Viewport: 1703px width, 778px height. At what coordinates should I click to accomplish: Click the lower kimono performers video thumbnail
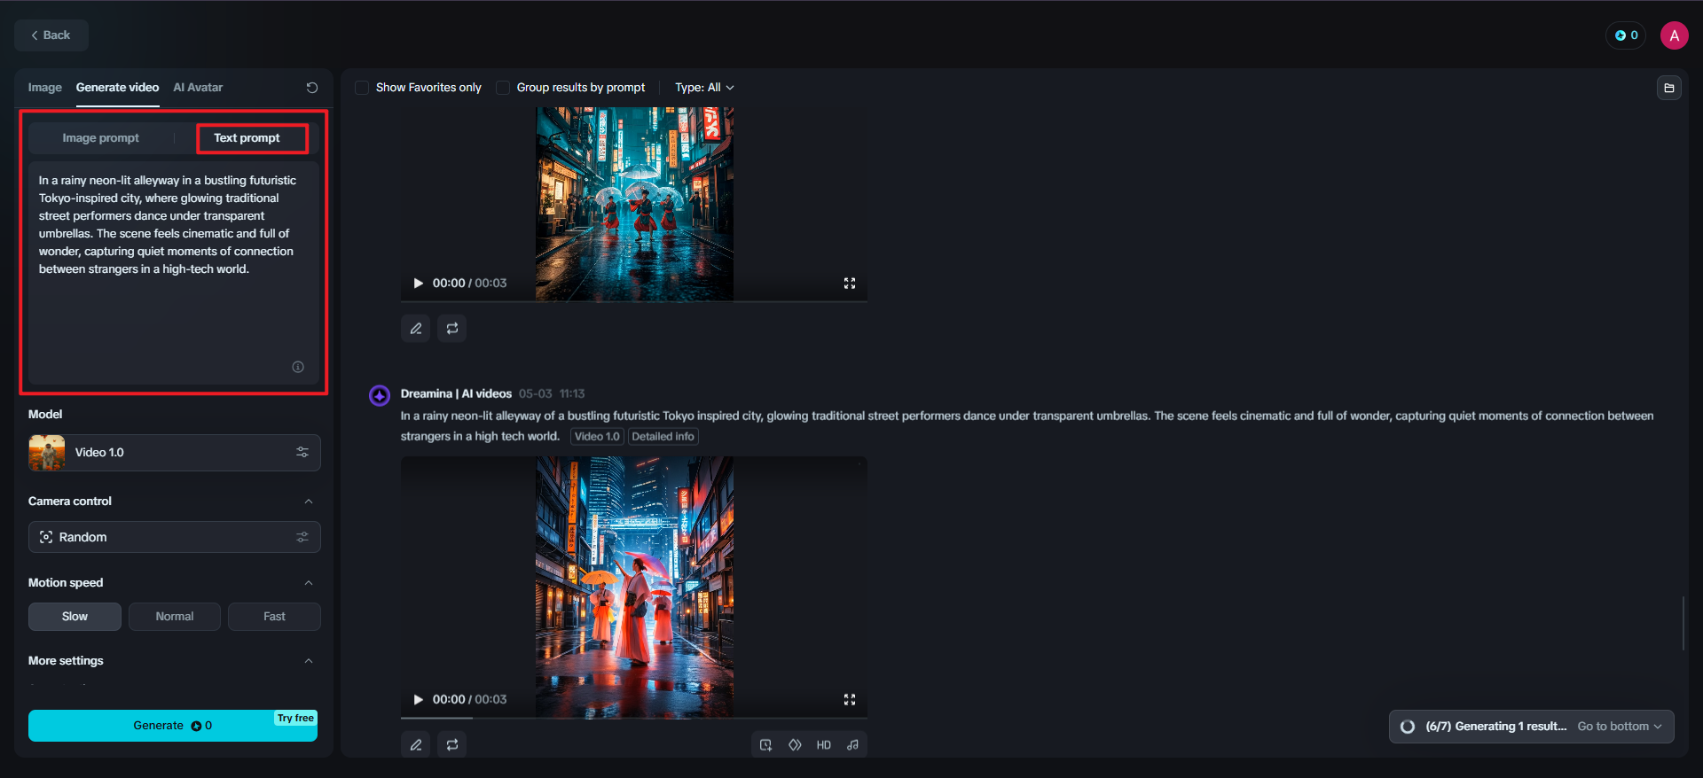[634, 587]
